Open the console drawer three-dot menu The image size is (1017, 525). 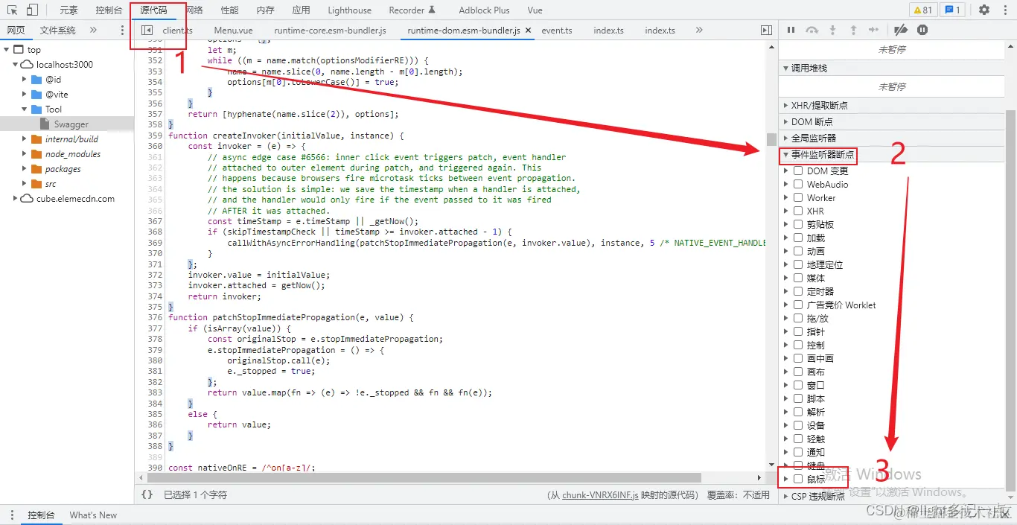click(12, 515)
